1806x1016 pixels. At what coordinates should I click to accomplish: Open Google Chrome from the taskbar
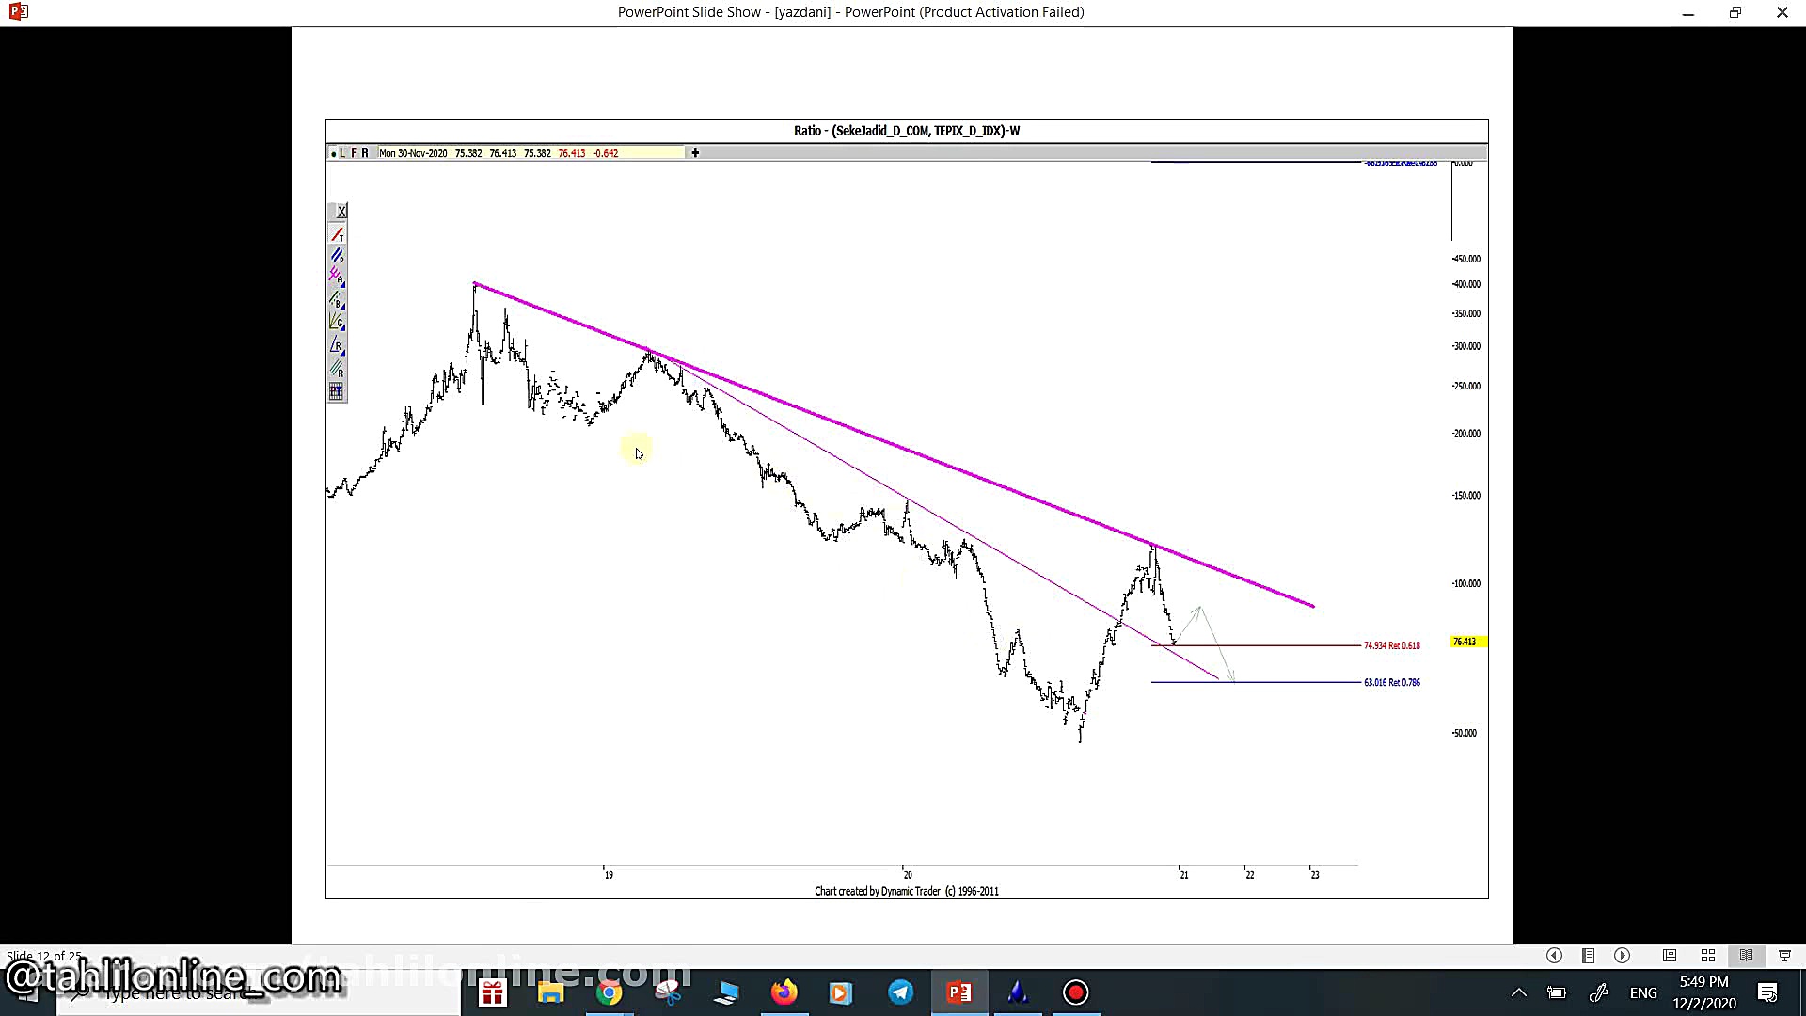pos(609,992)
